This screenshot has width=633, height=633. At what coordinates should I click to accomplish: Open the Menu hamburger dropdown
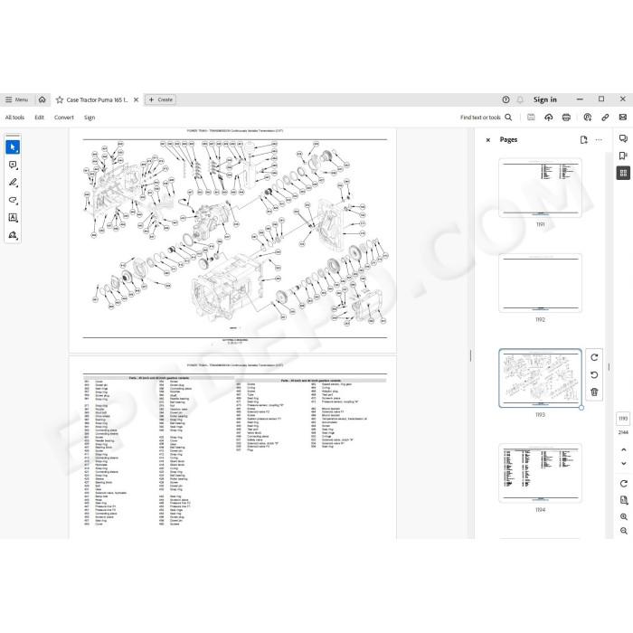[x=16, y=99]
